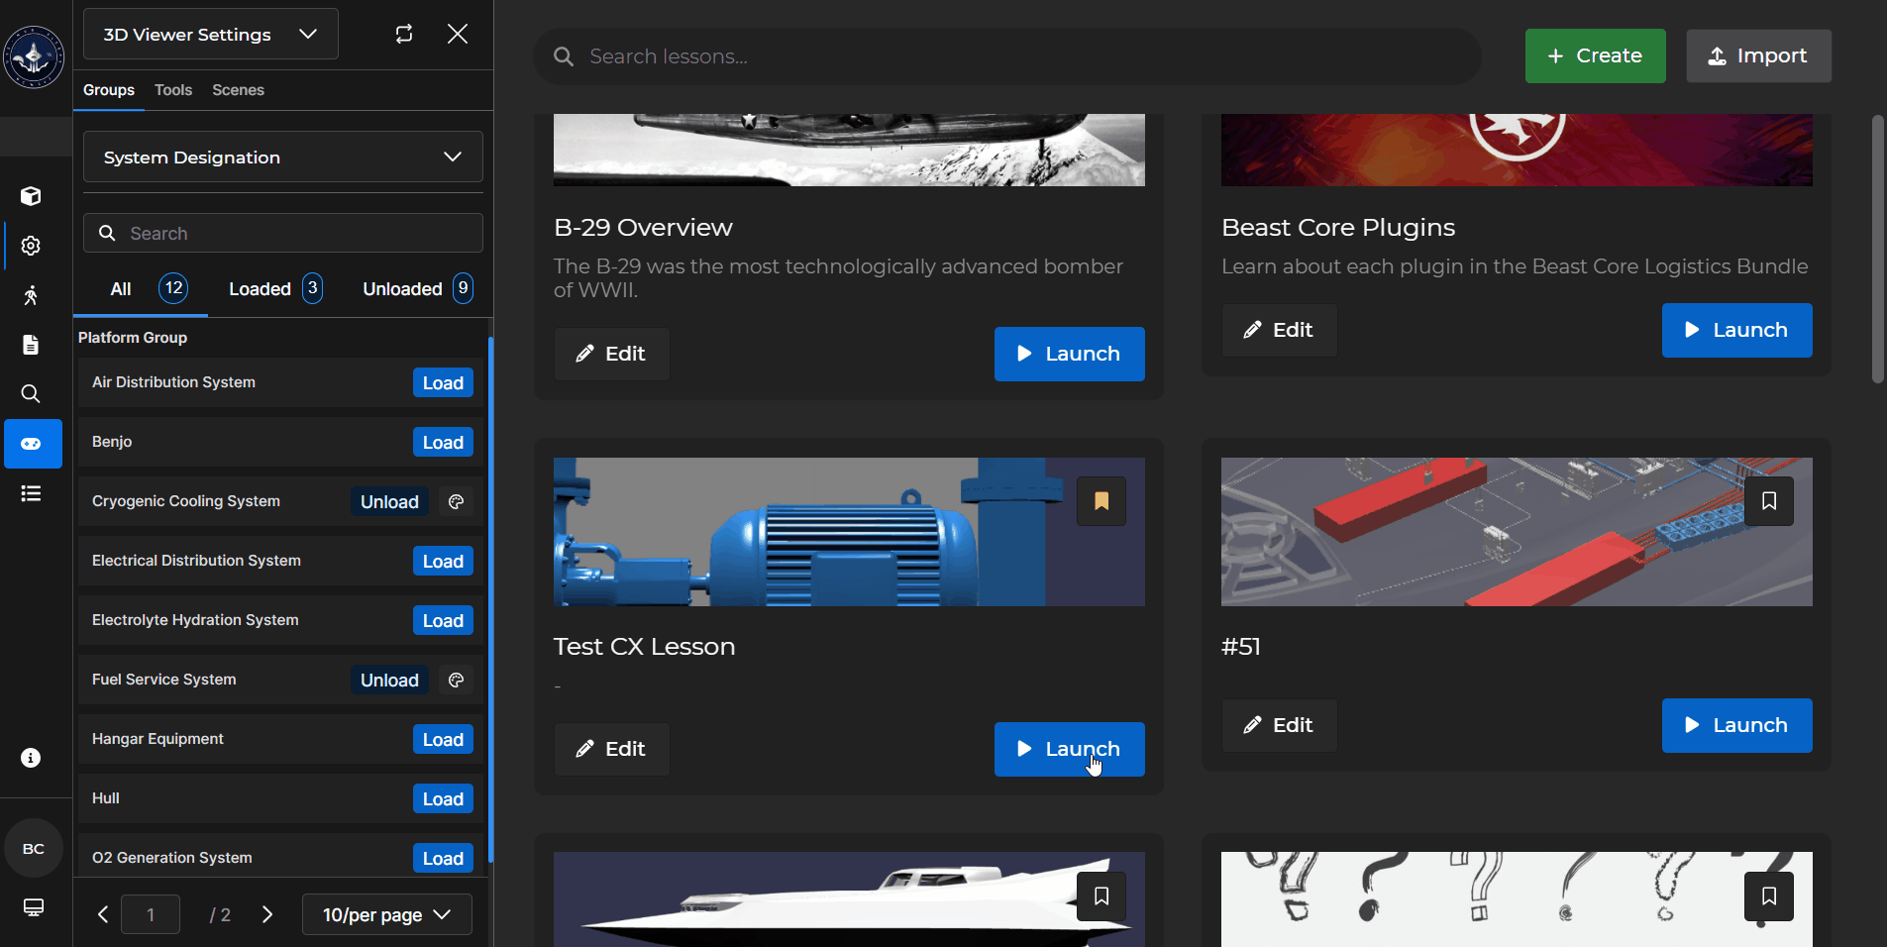The height and width of the screenshot is (947, 1887).
Task: Open color palette for Cryogenic Cooling System
Action: 456,501
